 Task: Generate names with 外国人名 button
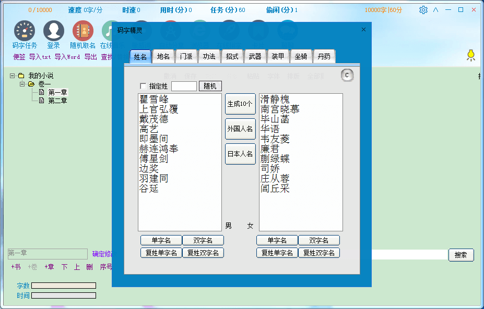[x=240, y=129]
